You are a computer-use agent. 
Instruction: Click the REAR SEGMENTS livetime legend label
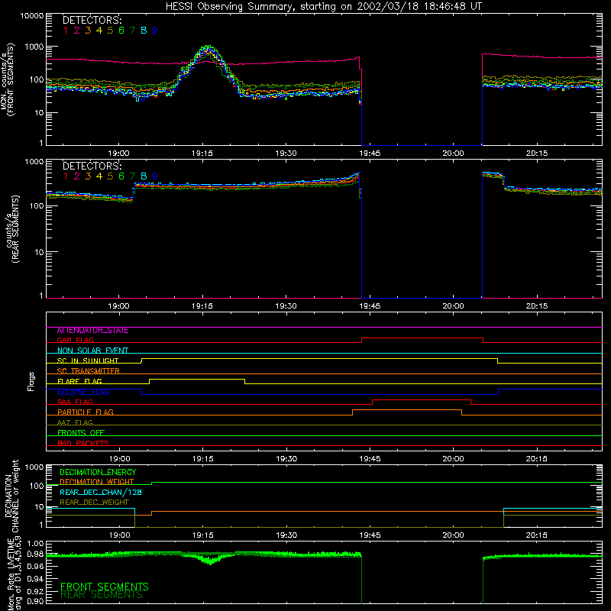pyautogui.click(x=102, y=595)
